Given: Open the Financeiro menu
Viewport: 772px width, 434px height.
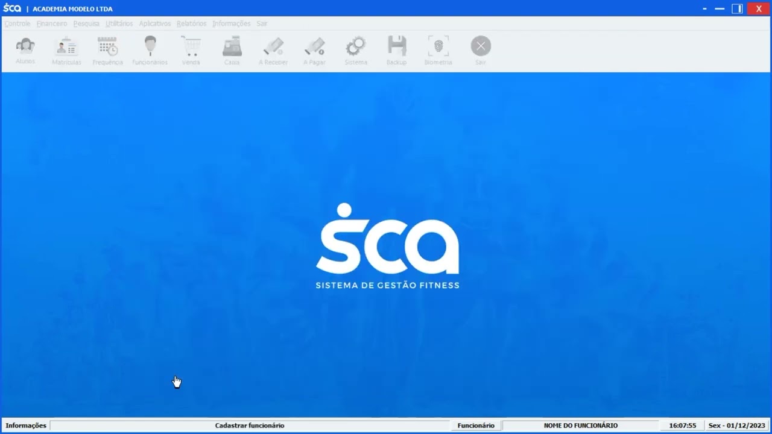Looking at the screenshot, I should (52, 24).
